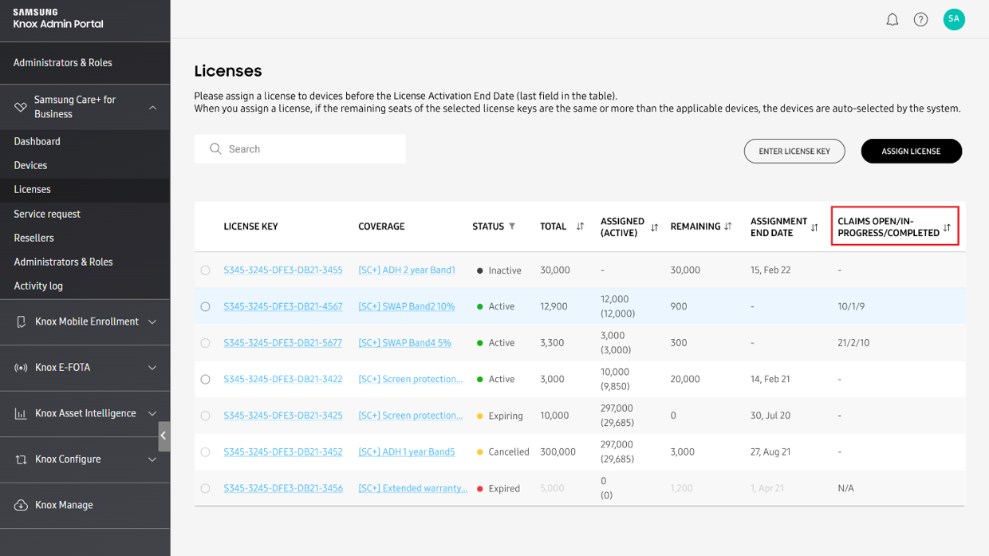Image resolution: width=989 pixels, height=556 pixels.
Task: Sort by the Remaining column arrows
Action: [727, 227]
